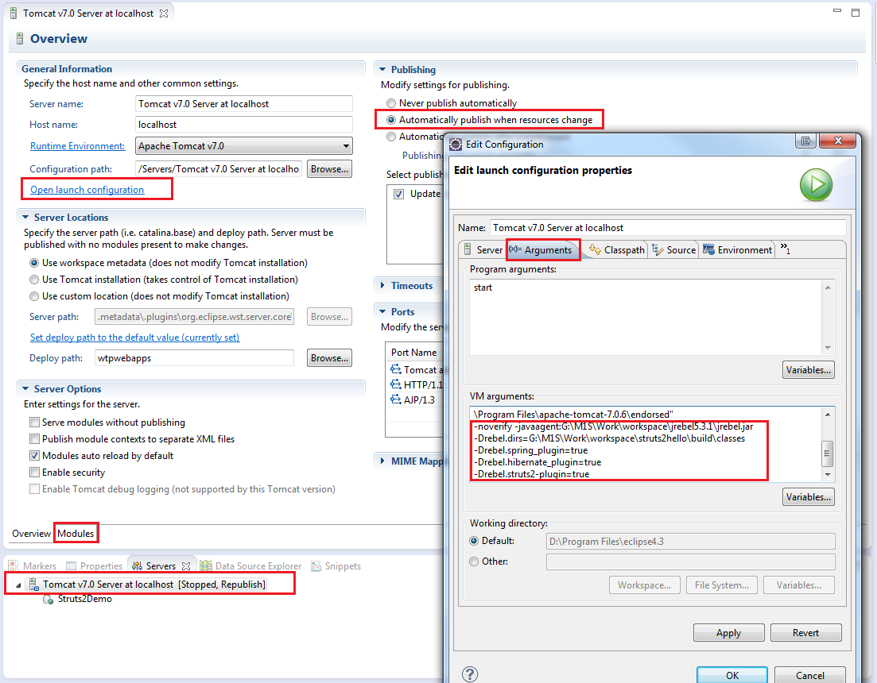Click the Program arguments scroll up arrow

pos(828,287)
